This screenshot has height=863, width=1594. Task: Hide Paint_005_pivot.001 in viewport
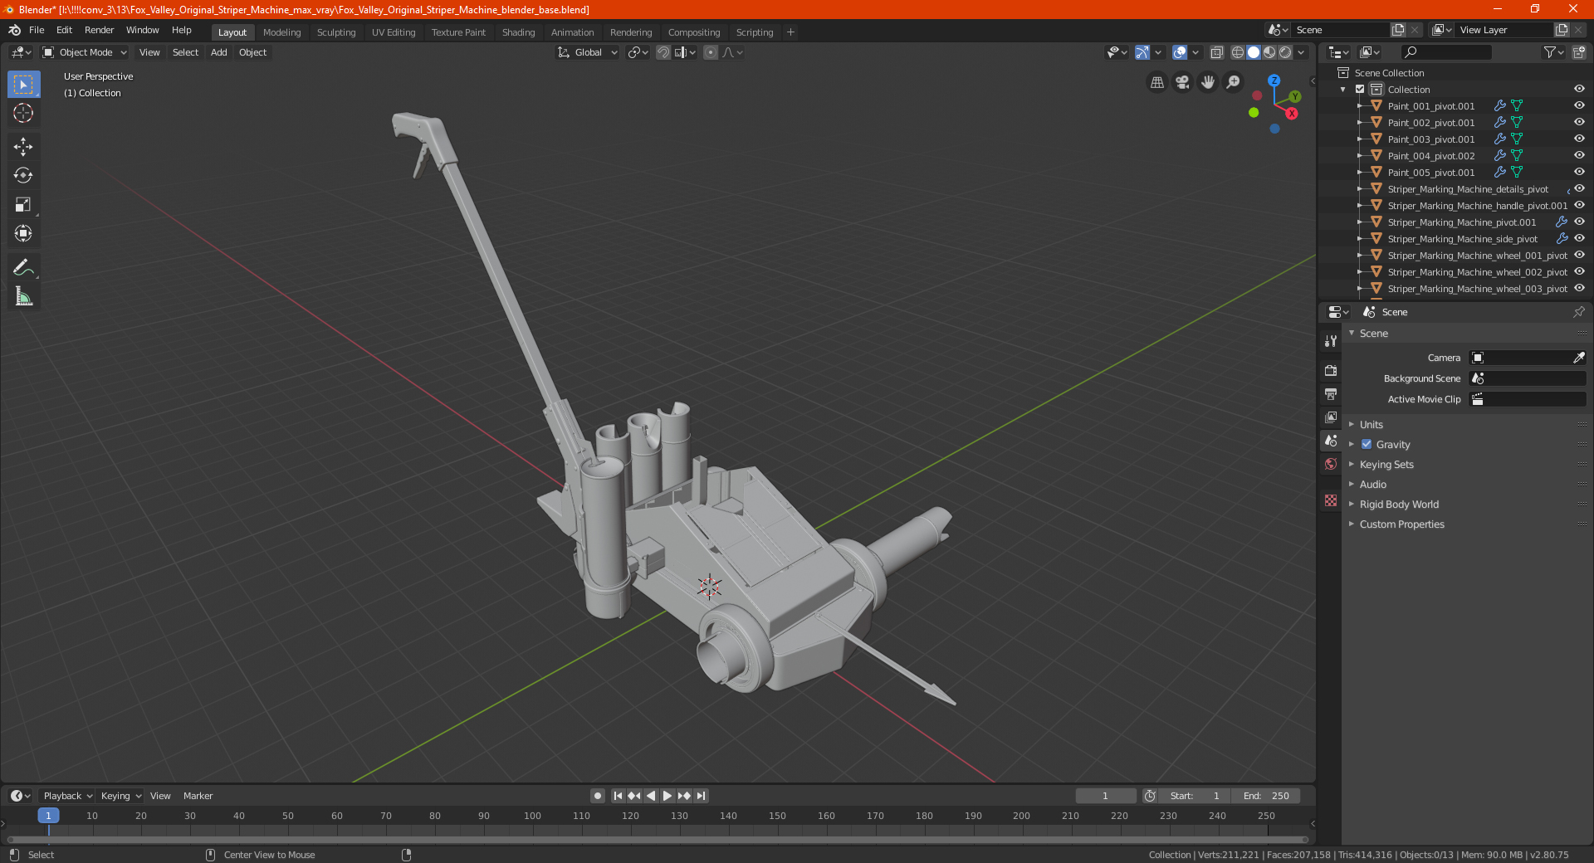pyautogui.click(x=1579, y=172)
